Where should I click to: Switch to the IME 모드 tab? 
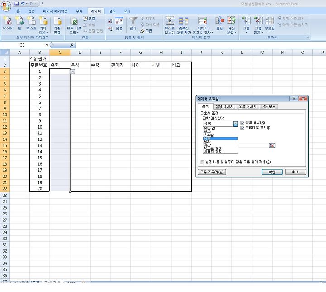(x=268, y=107)
